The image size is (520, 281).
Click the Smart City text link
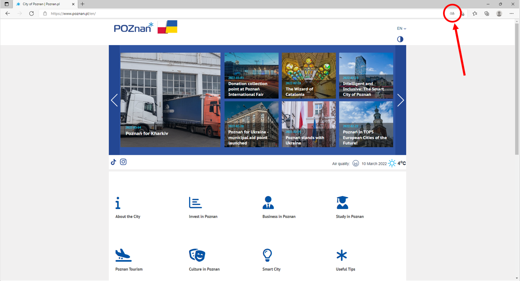pos(272,269)
